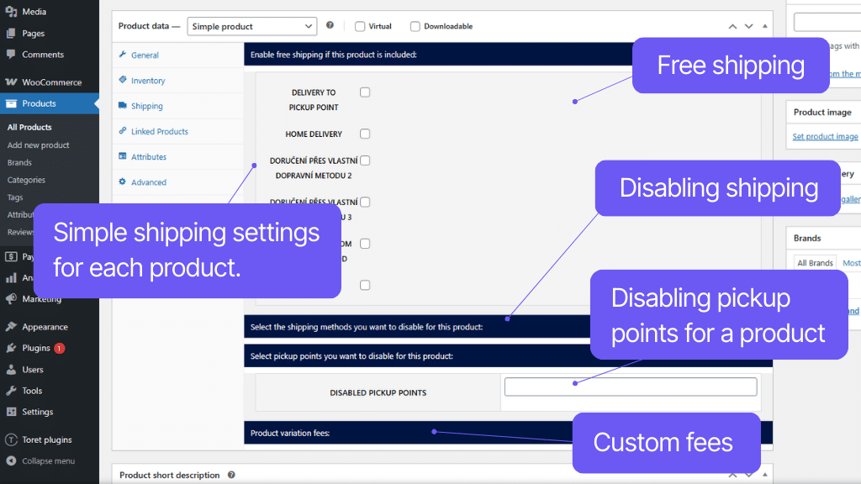
Task: Click the Collapse menu arrow icon
Action: (x=11, y=461)
